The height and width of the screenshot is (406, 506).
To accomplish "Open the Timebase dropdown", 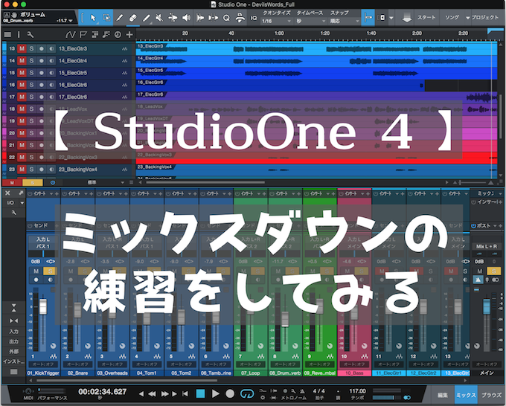I will pyautogui.click(x=311, y=21).
